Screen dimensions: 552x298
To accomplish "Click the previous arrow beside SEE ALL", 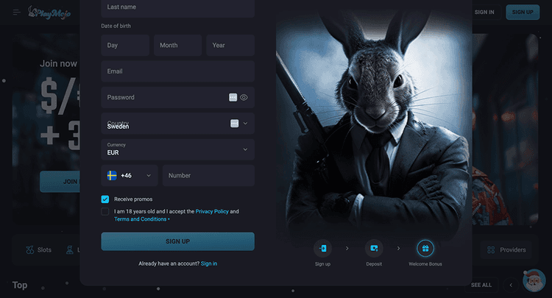I will (511, 285).
